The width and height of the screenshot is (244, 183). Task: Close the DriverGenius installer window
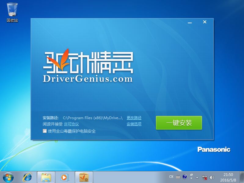pos(205,22)
